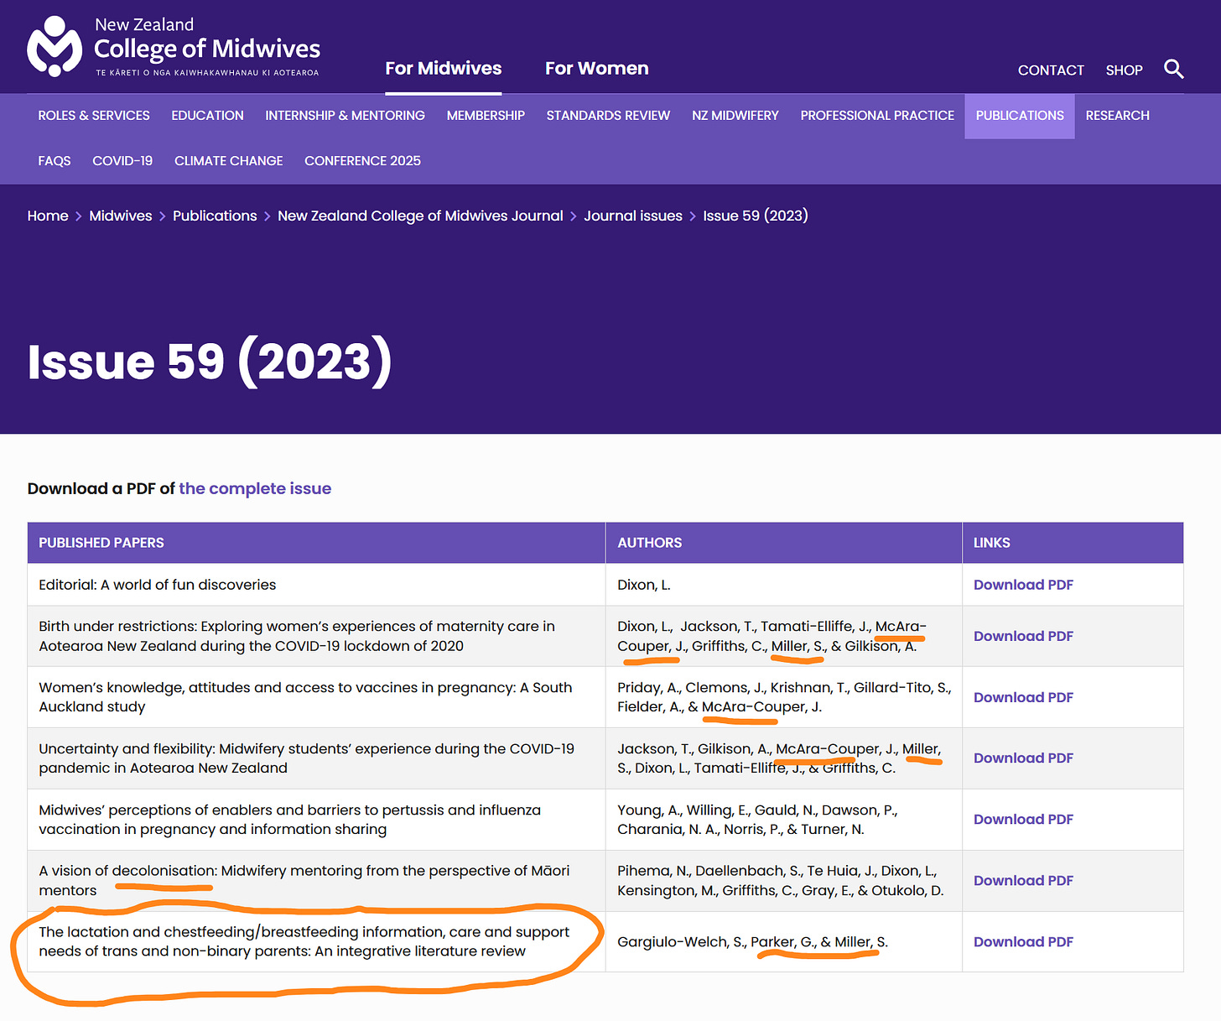
Task: Go to the Research menu item
Action: (x=1117, y=116)
